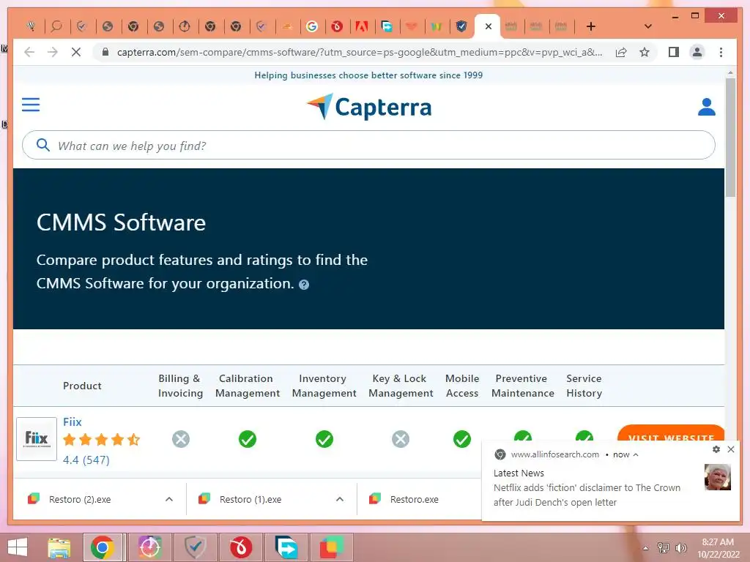Open the volume control in system tray

[x=680, y=548]
